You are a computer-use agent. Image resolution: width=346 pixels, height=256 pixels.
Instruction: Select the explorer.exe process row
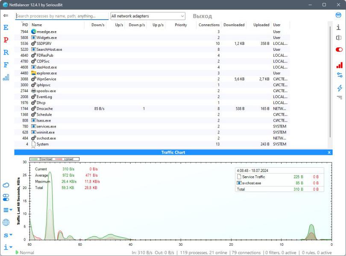click(152, 73)
